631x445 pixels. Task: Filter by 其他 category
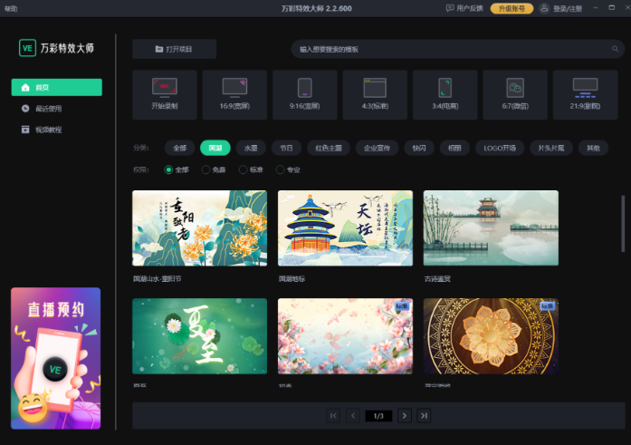(593, 148)
